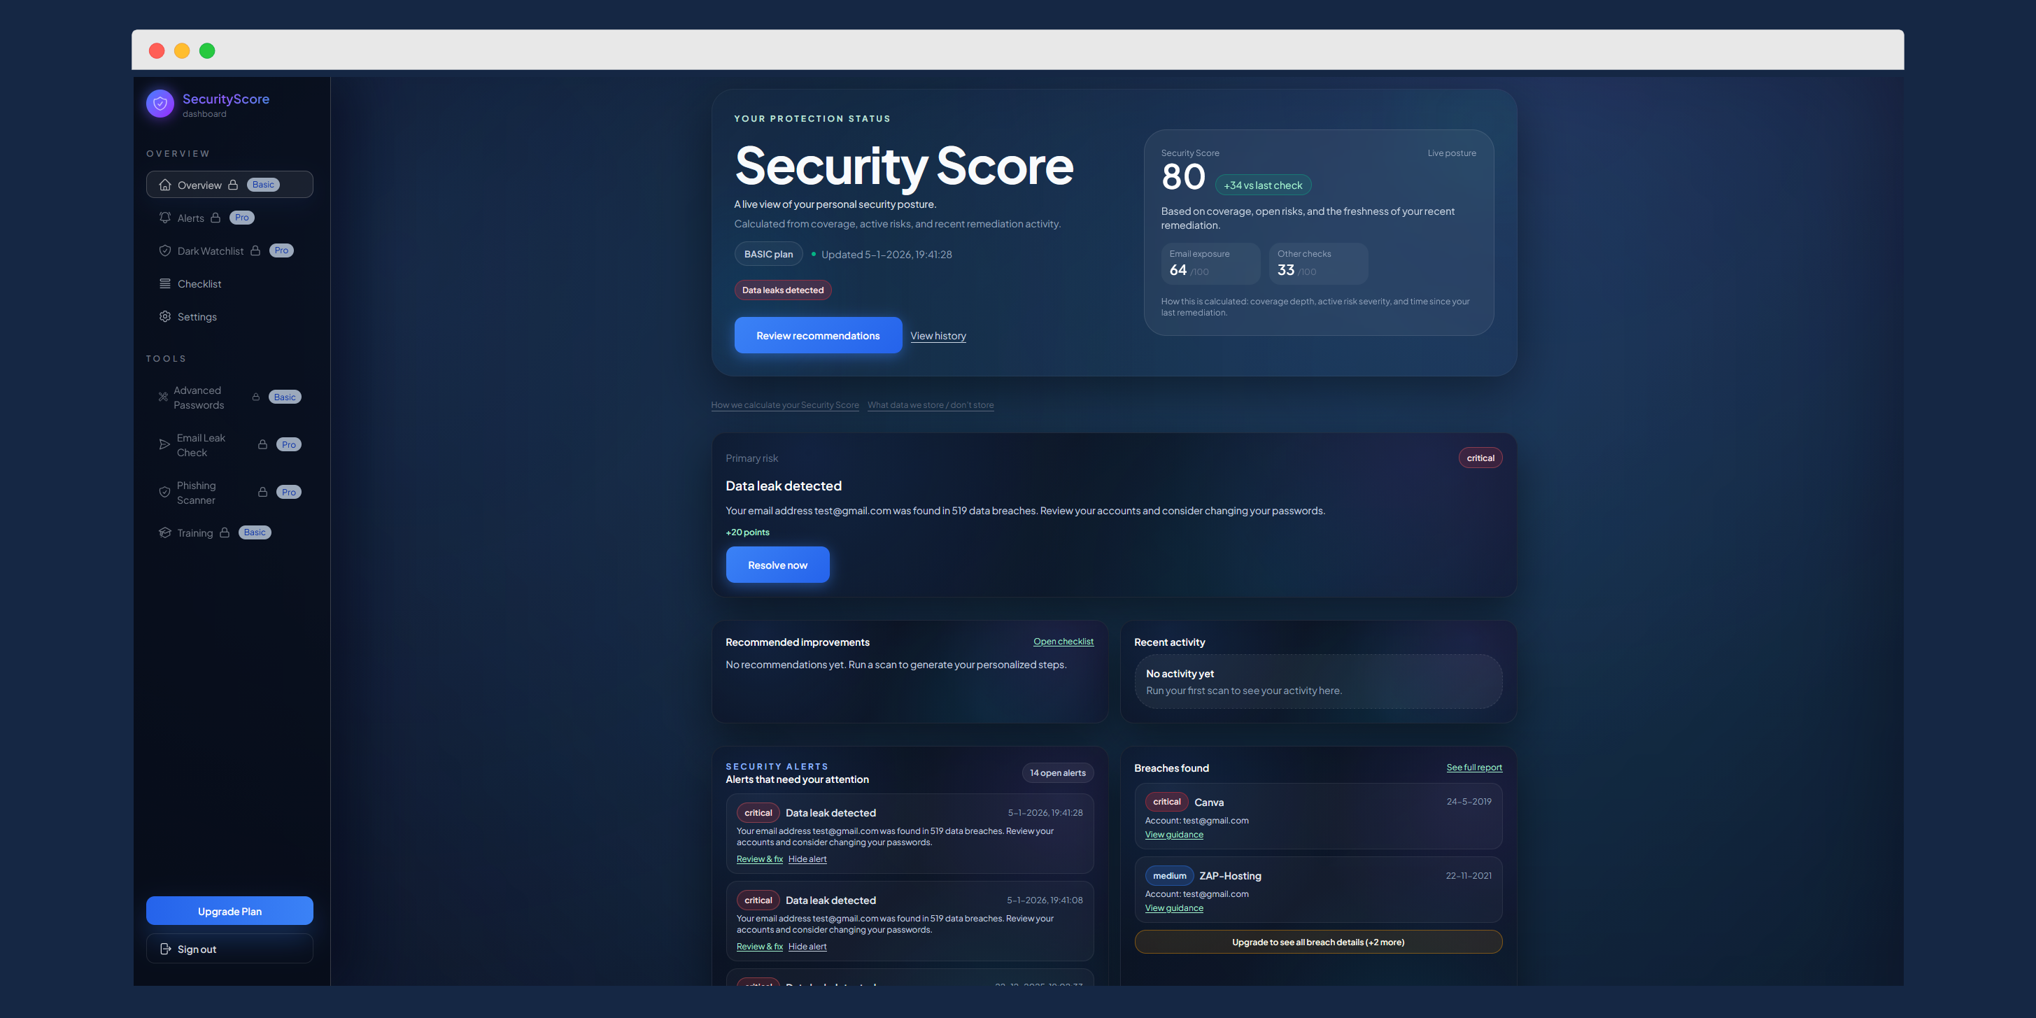2036x1018 pixels.
Task: Click the sign out icon
Action: coord(166,949)
